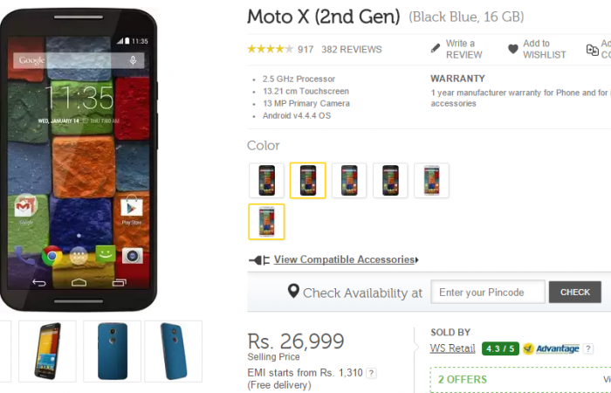View the blue back cover thumbnail

[x=113, y=351]
